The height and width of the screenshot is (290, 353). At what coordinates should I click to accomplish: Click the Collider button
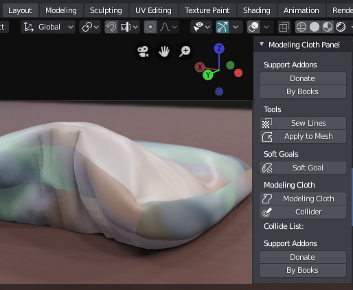point(303,212)
